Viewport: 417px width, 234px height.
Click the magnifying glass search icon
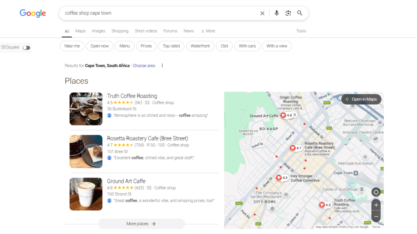coord(300,13)
